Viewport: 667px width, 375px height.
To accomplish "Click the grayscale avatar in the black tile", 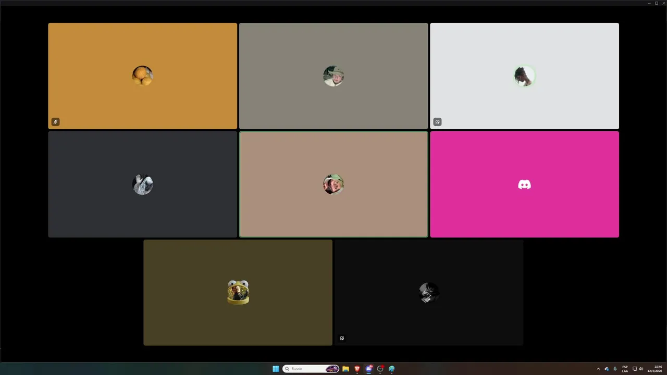I will 429,293.
